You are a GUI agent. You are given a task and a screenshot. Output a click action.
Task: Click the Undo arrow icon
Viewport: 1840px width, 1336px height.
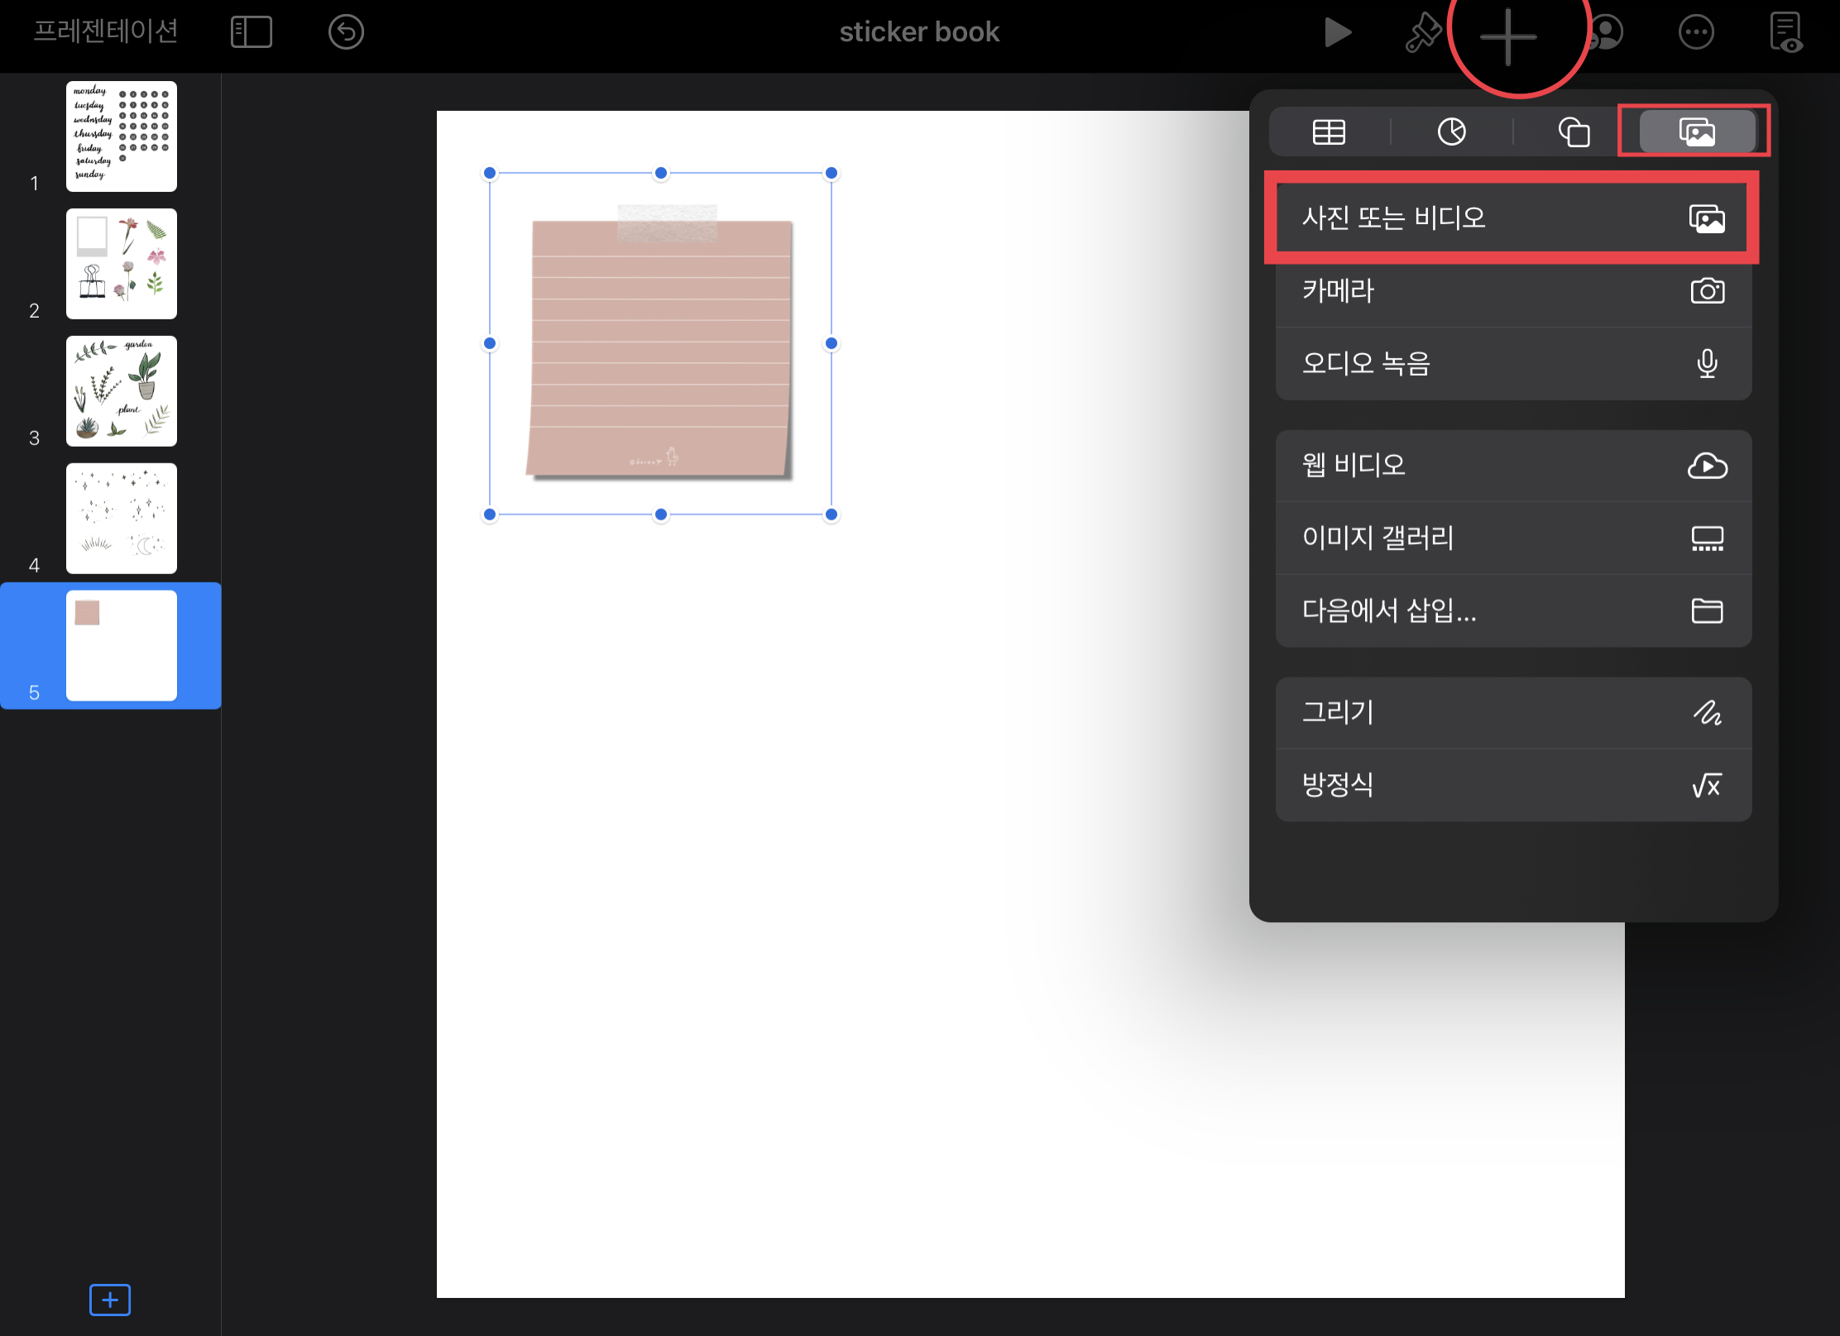[x=346, y=32]
